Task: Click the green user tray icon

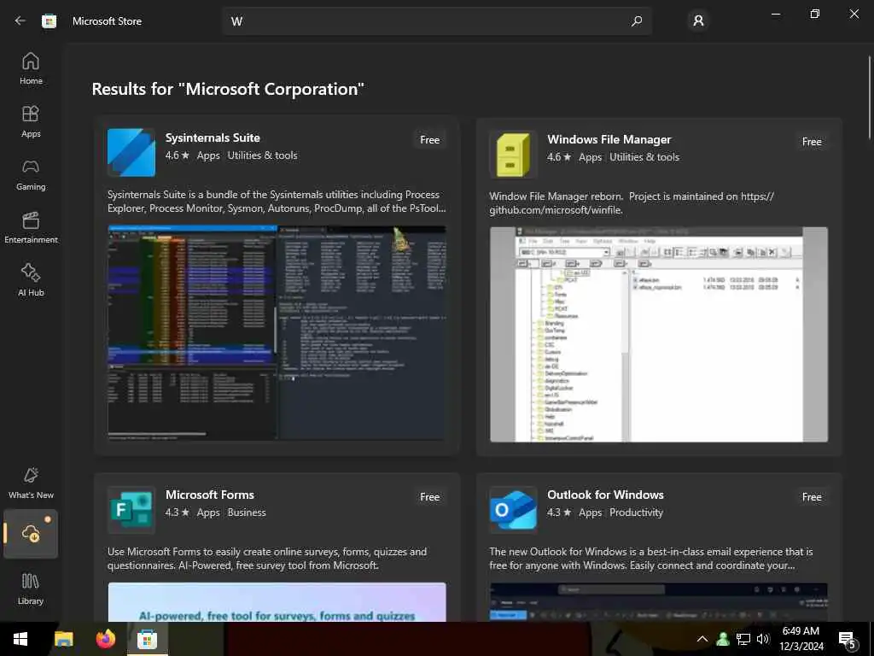Action: (x=723, y=639)
